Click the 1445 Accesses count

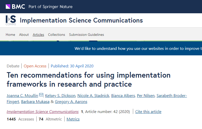[x=20, y=119]
